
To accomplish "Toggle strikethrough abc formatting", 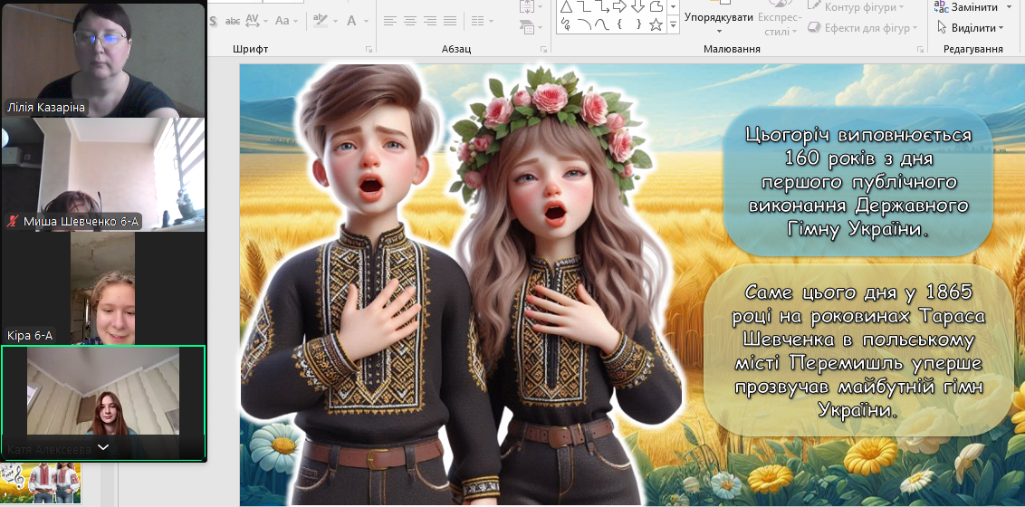I will pyautogui.click(x=232, y=21).
